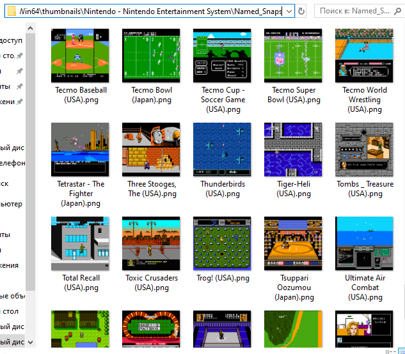This screenshot has height=354, width=405.
Task: Select the Total Recall (USA) thumbnail
Action: 80,243
